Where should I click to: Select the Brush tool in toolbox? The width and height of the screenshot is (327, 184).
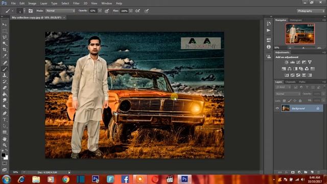[x=5, y=69]
